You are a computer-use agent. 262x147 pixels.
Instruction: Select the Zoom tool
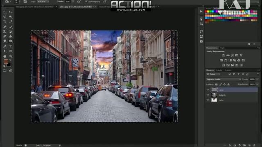(x=11, y=56)
